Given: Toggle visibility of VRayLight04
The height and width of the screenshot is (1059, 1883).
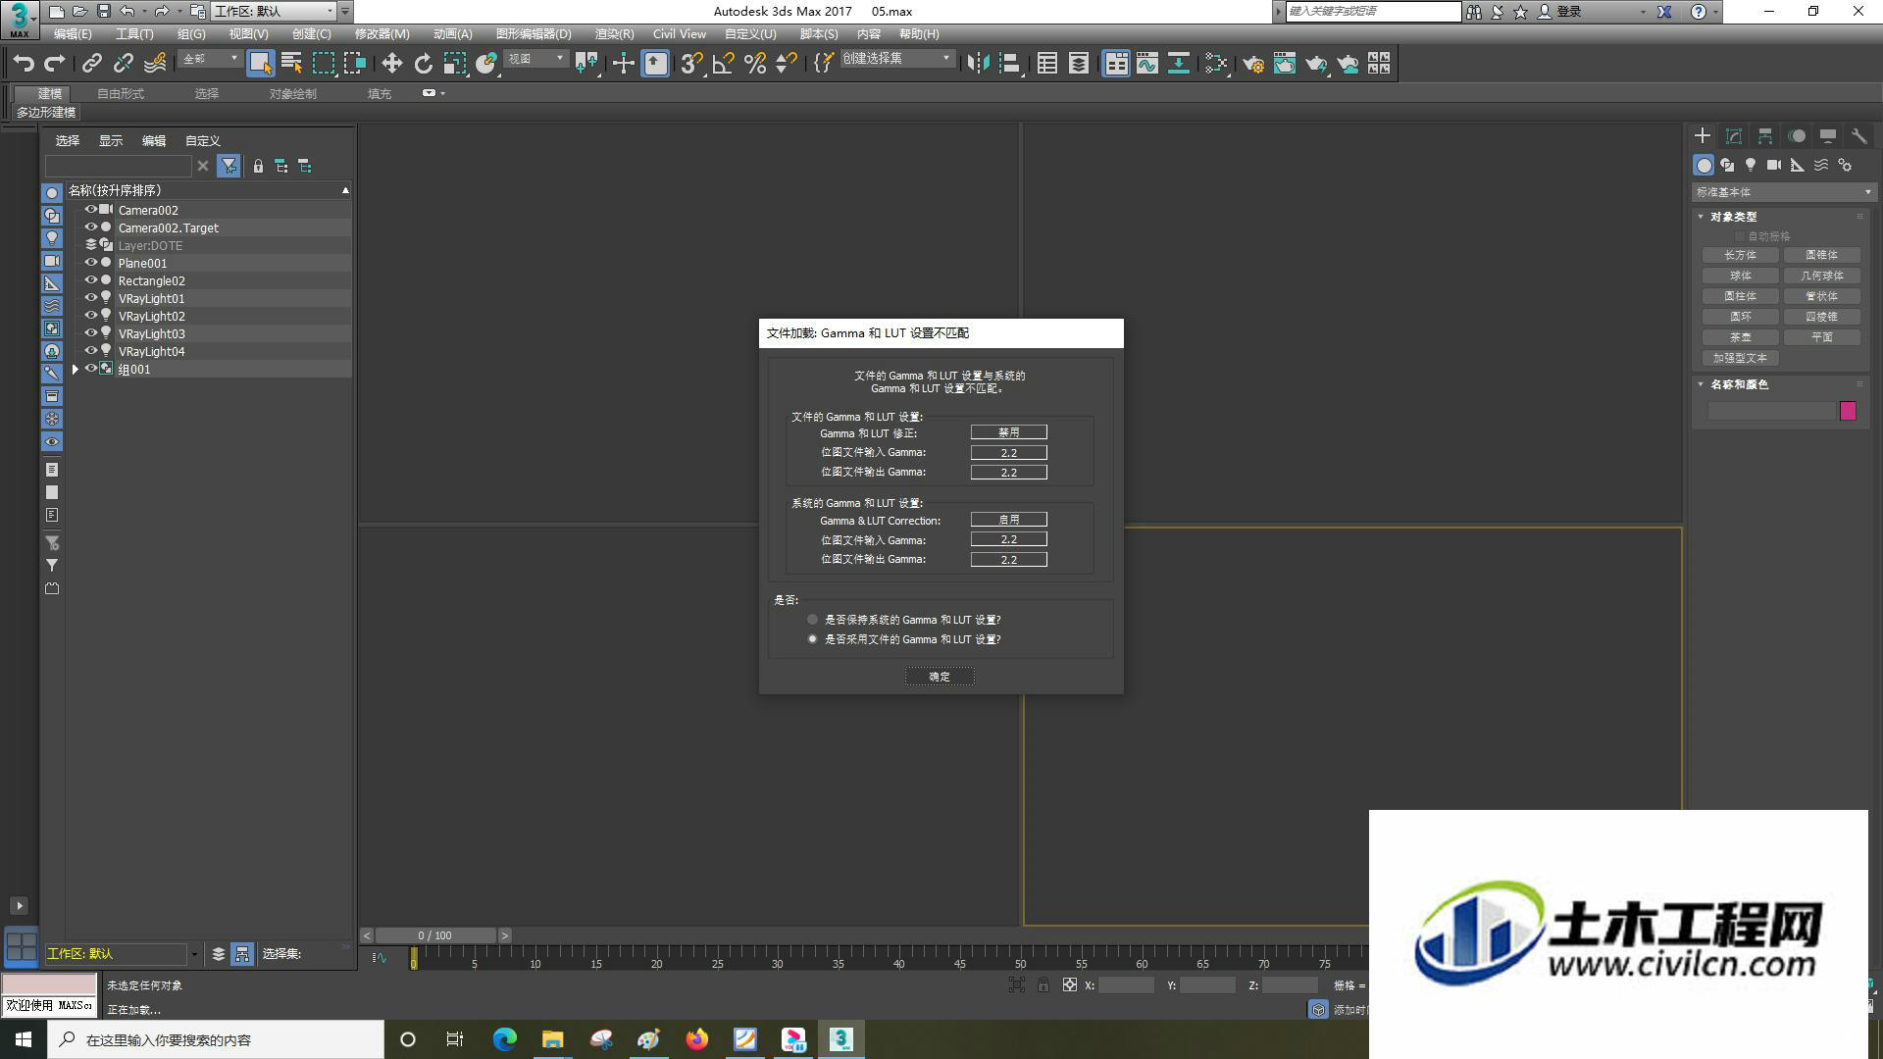Looking at the screenshot, I should (x=90, y=351).
